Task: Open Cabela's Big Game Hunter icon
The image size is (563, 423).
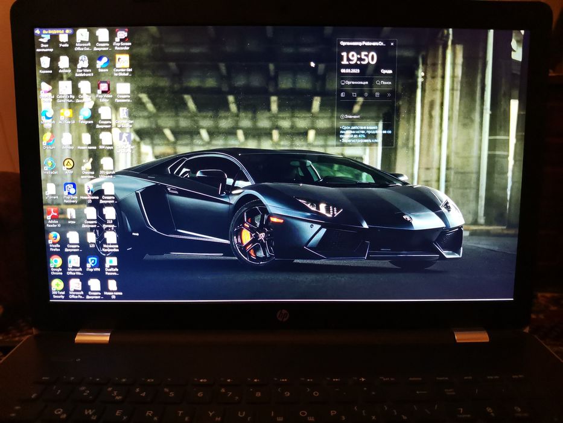Action: click(x=65, y=91)
